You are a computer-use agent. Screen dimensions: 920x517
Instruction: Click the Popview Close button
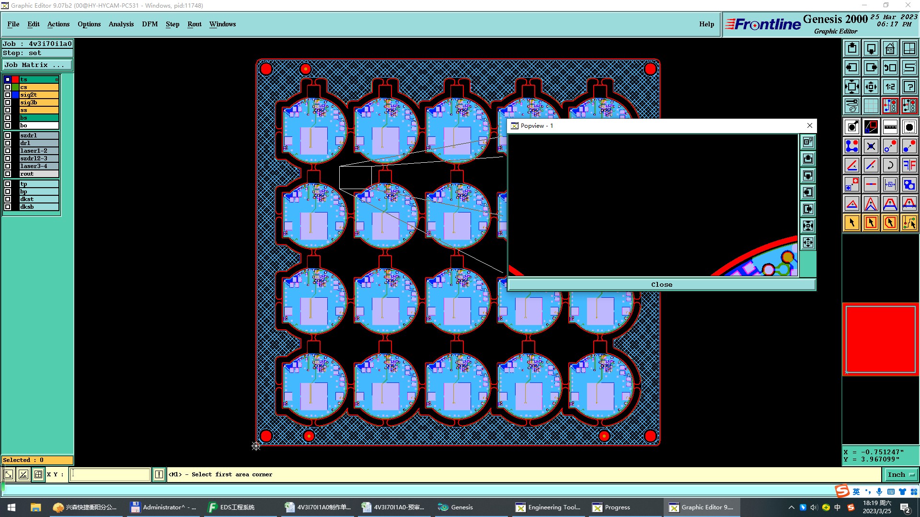[661, 284]
